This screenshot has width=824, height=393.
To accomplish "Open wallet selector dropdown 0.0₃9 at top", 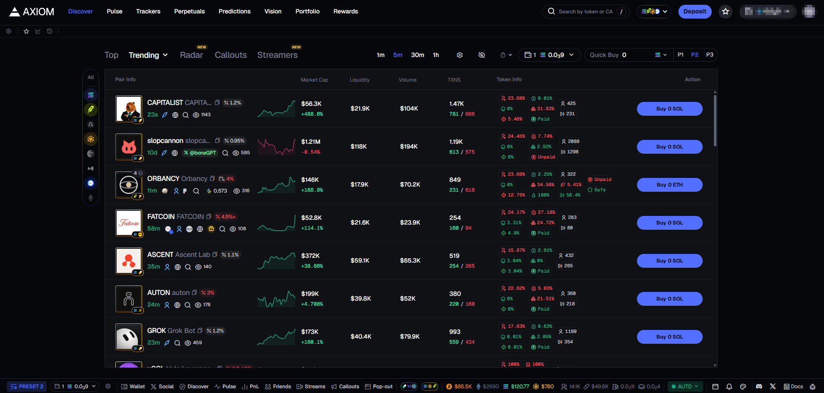I will click(x=549, y=55).
